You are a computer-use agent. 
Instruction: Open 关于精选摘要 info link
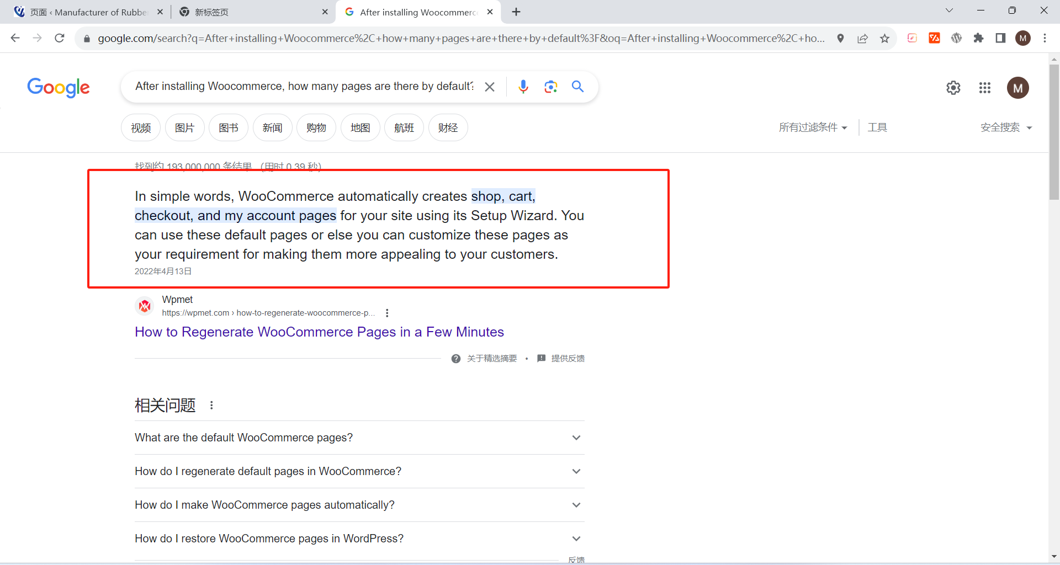pyautogui.click(x=484, y=359)
